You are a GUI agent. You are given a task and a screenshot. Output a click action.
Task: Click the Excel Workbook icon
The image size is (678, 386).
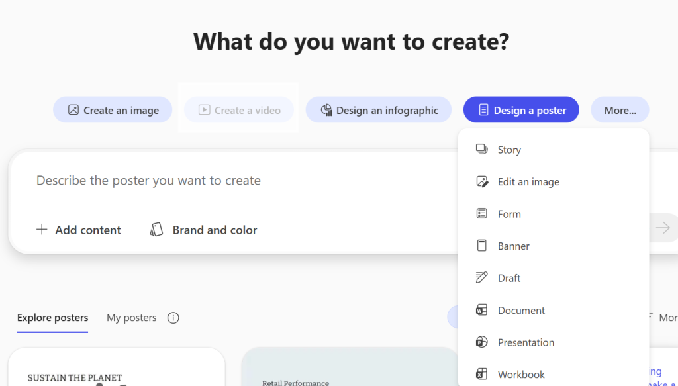(x=482, y=374)
